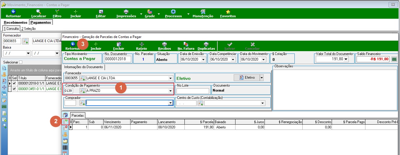Click calculator icon next to Saldo Financeiro

point(394,59)
